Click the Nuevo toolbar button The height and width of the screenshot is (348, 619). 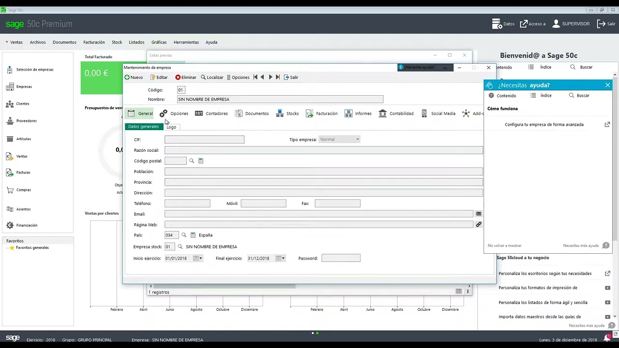pyautogui.click(x=133, y=77)
